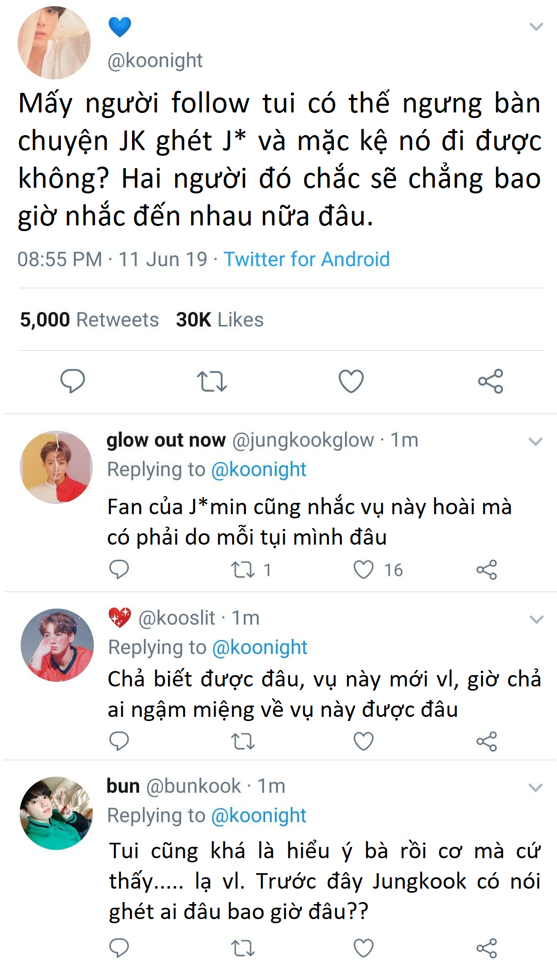Viewport: 557px width, 966px height.
Task: Open @koonight's profile picture
Action: [x=54, y=43]
